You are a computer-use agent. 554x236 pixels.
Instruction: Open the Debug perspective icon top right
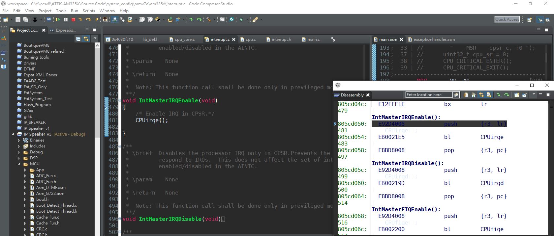540,19
